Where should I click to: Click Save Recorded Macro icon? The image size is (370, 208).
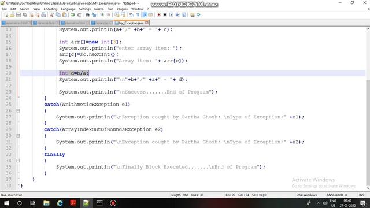point(184,15)
